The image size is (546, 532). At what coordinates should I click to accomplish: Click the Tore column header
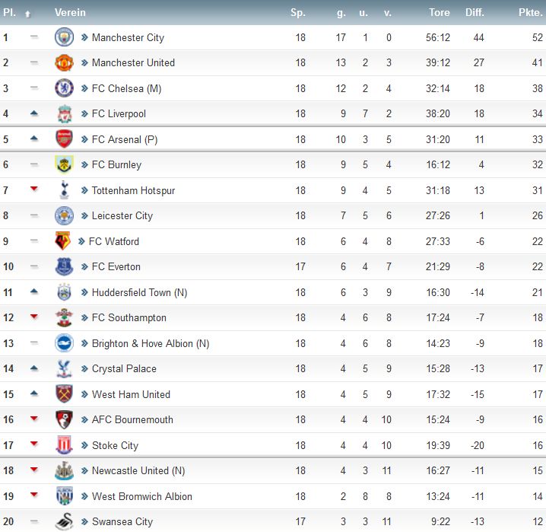[439, 13]
